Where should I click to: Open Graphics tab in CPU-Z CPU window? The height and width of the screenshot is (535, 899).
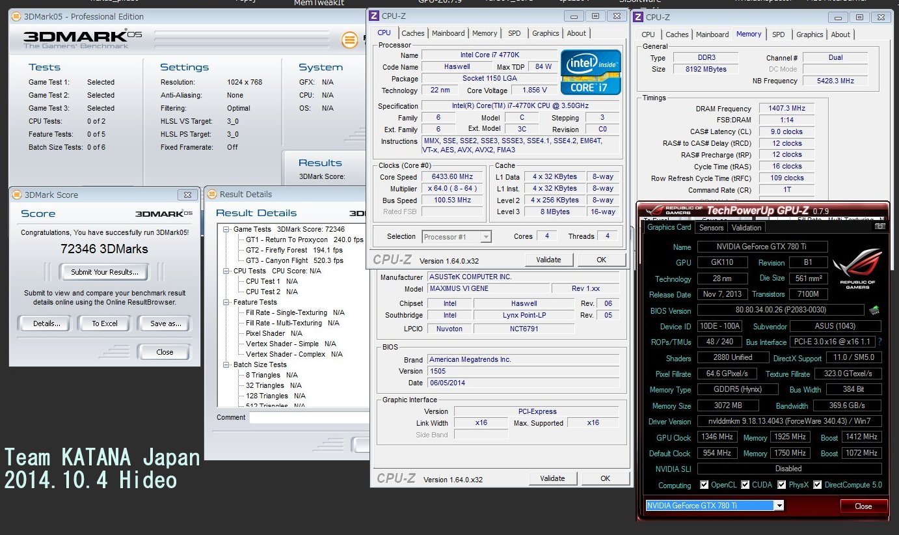545,33
